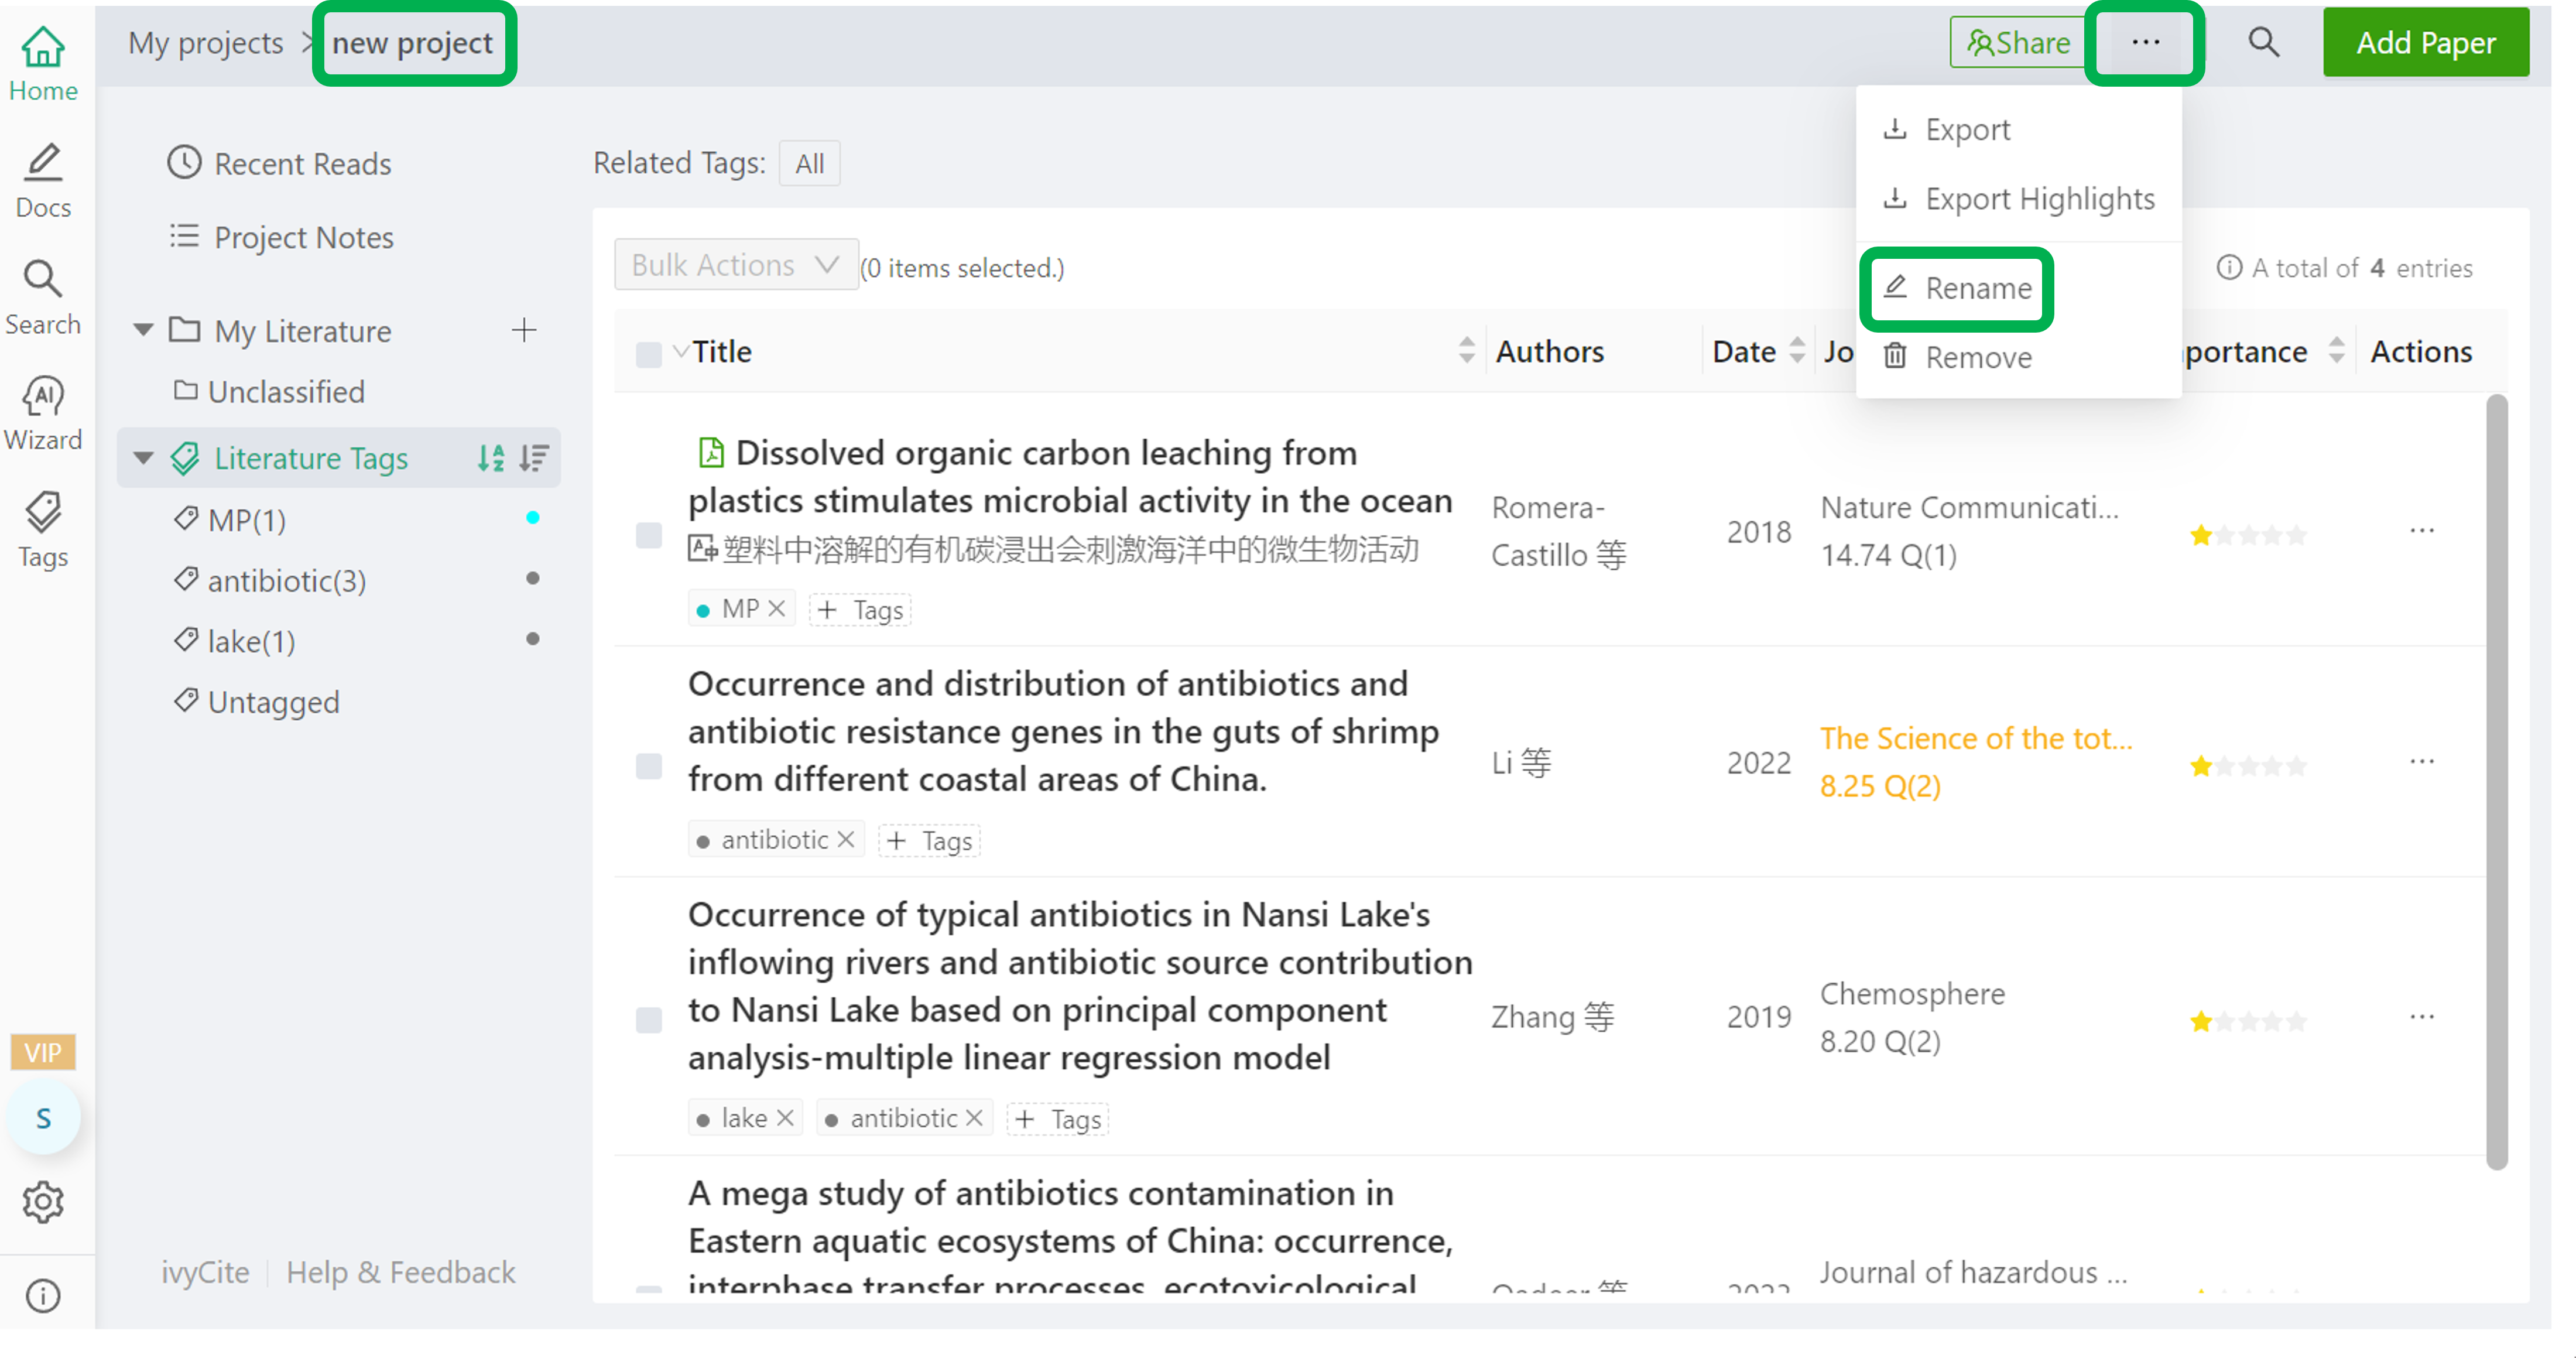Open Project Notes

tap(281, 237)
